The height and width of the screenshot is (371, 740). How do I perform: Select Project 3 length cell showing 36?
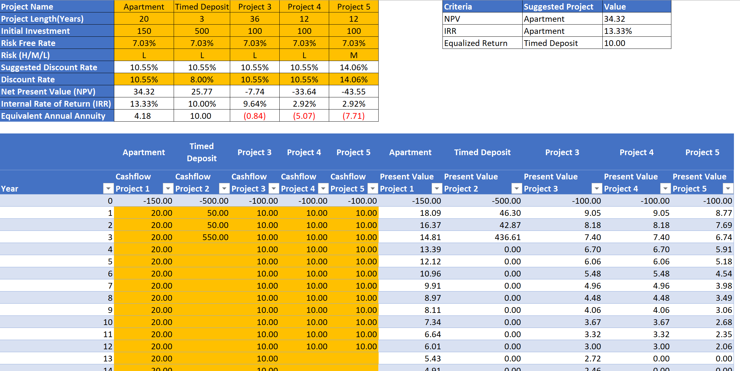254,19
